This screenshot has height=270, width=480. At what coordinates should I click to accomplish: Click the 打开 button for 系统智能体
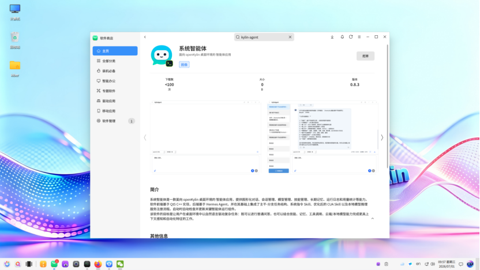(x=365, y=56)
